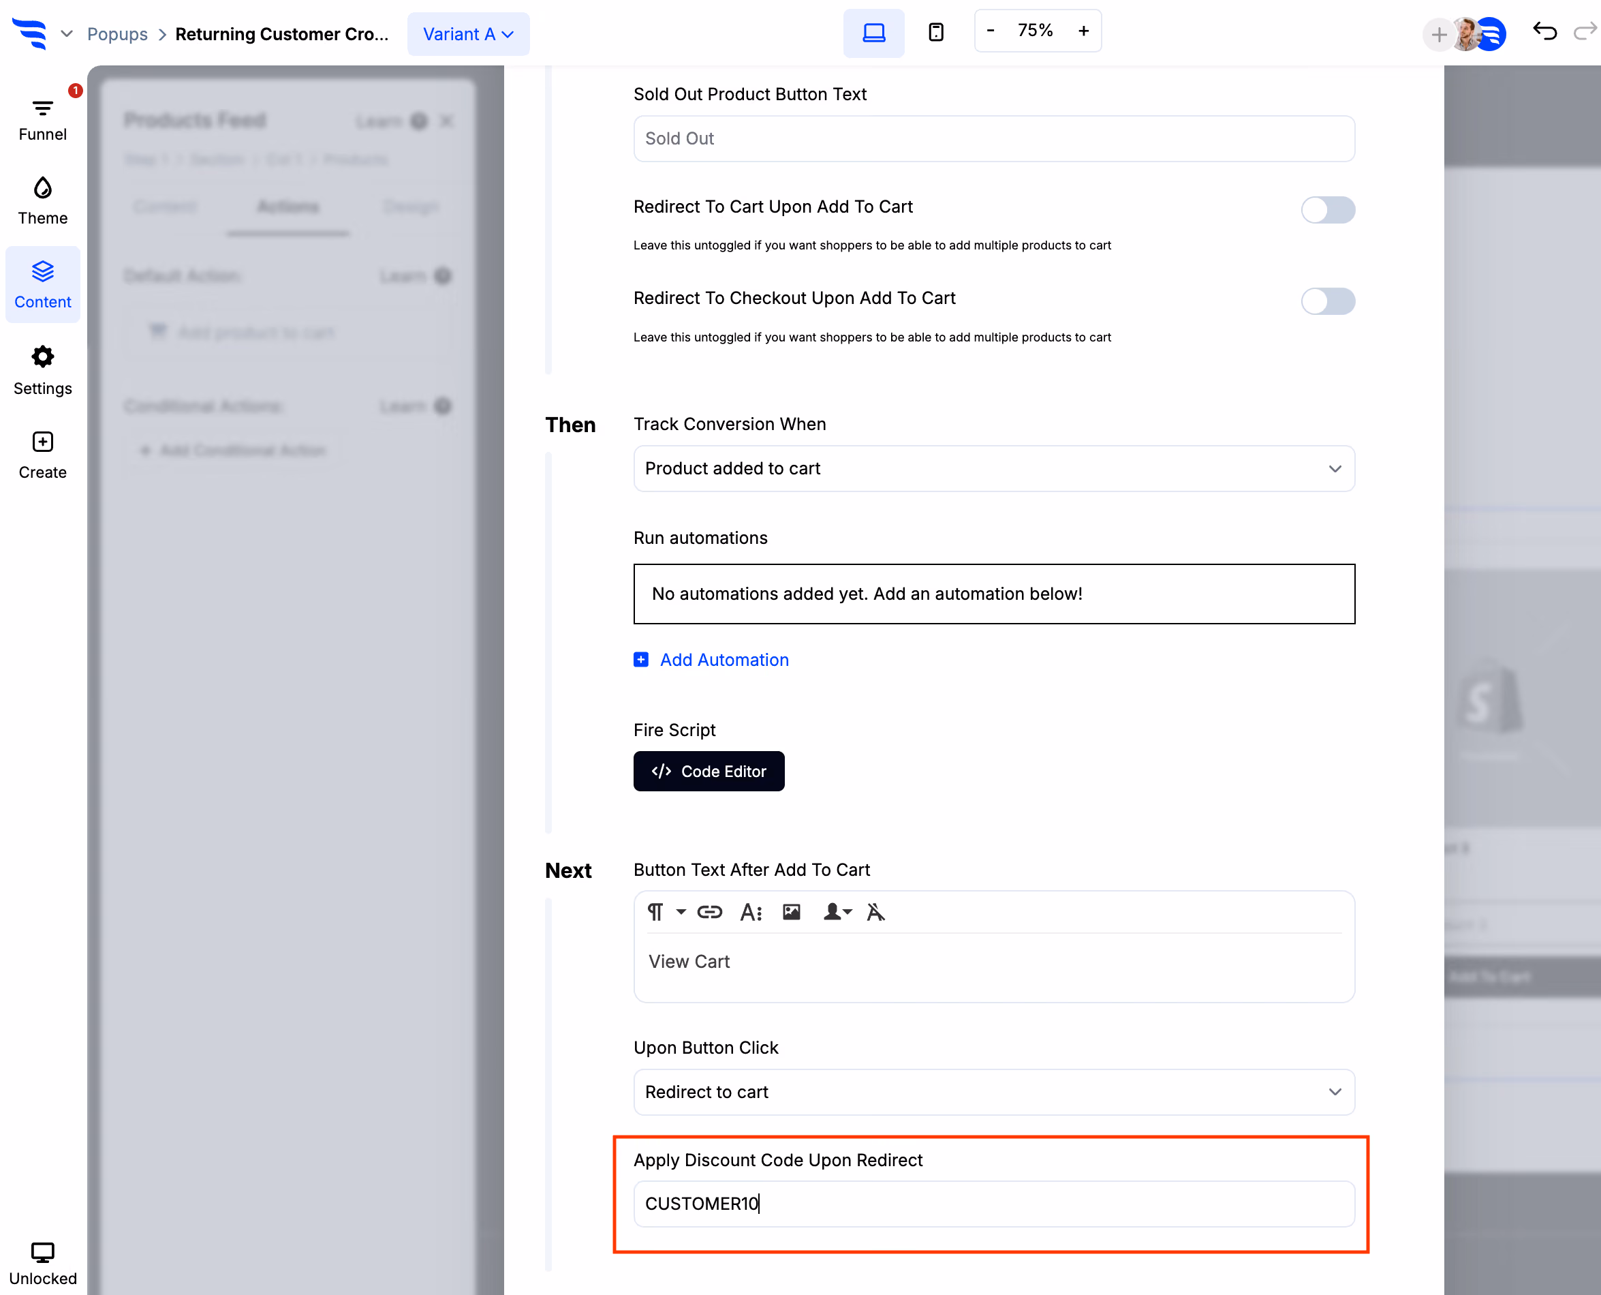Open the Variant A selector
This screenshot has height=1295, width=1601.
467,34
